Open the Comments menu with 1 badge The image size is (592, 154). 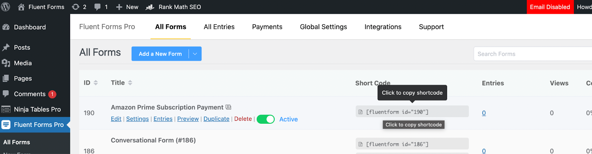point(35,94)
